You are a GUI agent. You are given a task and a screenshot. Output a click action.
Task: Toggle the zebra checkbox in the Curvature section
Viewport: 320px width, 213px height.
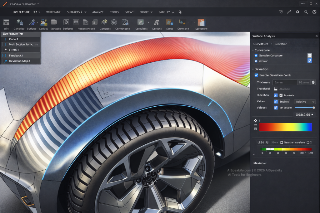pyautogui.click(x=256, y=61)
